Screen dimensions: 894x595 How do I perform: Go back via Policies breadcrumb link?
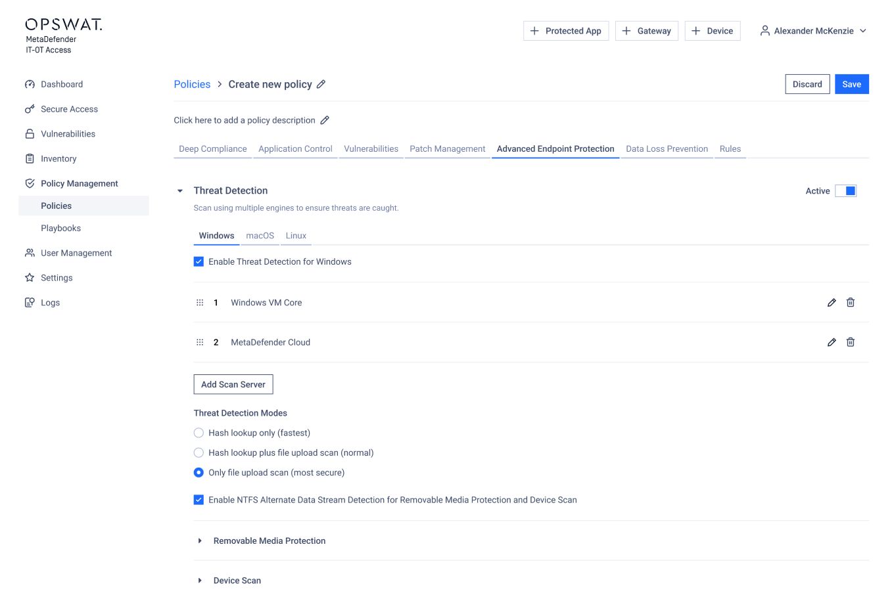click(192, 84)
